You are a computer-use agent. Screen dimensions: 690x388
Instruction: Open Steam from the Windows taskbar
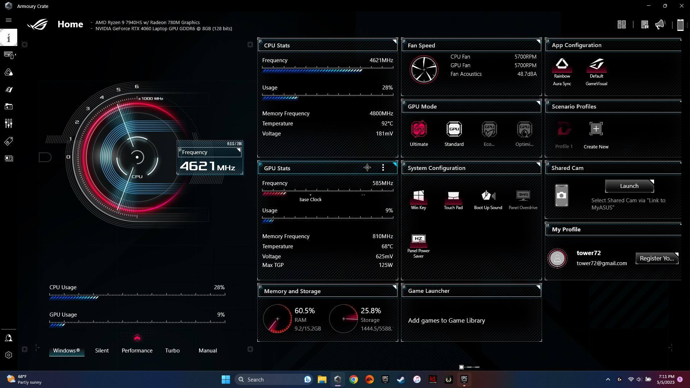(x=401, y=379)
